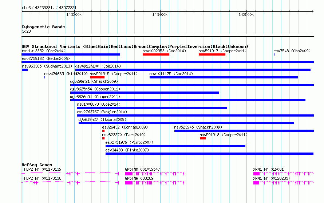Click the nsv1011175 (Coe2014) blue bar

(x=224, y=77)
